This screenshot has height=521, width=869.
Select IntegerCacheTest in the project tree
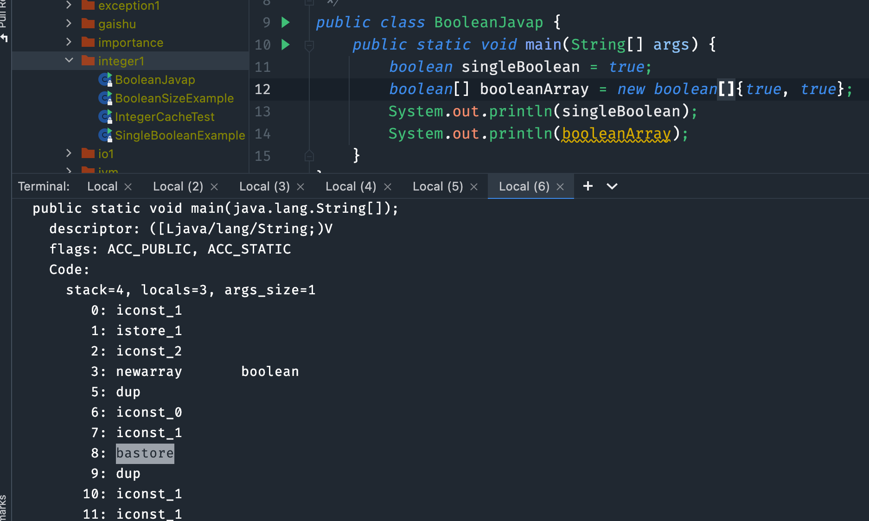[165, 116]
